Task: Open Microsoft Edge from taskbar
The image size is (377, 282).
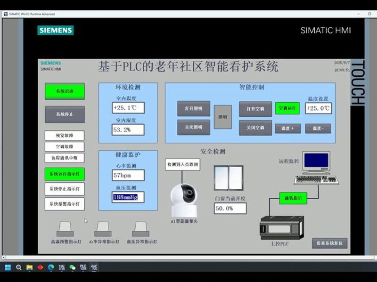Action: (x=51, y=267)
